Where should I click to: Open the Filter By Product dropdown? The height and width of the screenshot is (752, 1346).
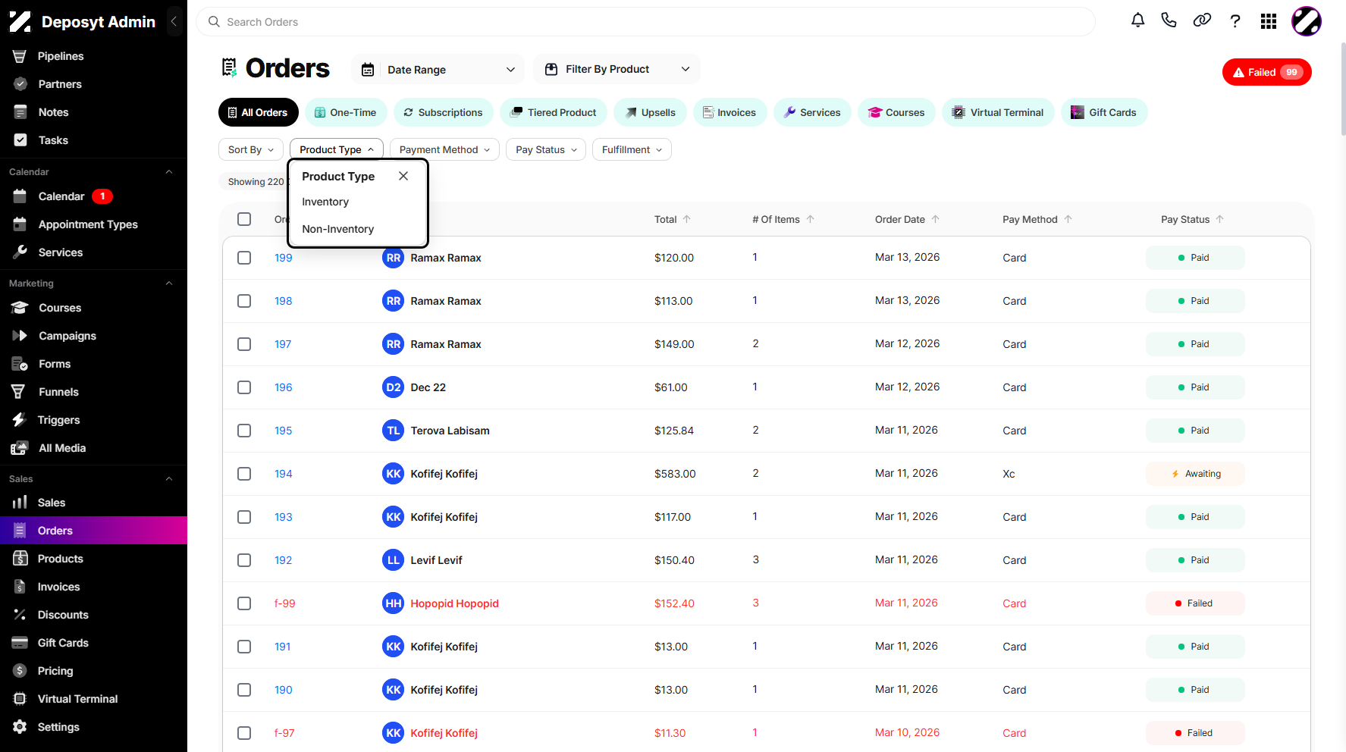coord(617,69)
